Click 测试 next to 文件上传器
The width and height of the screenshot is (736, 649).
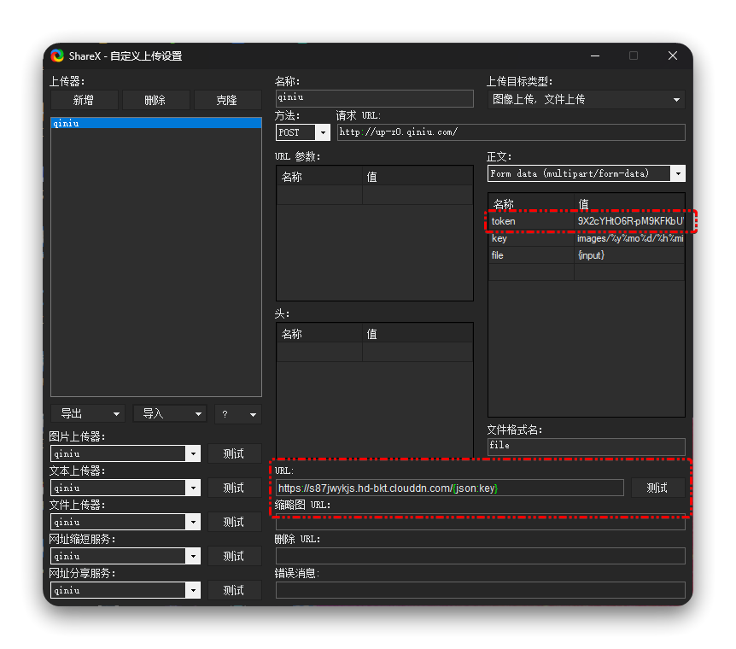(x=234, y=523)
